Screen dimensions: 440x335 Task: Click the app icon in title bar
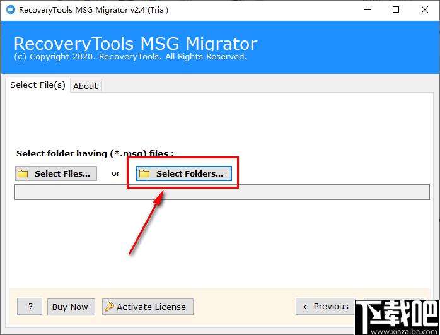pyautogui.click(x=10, y=10)
